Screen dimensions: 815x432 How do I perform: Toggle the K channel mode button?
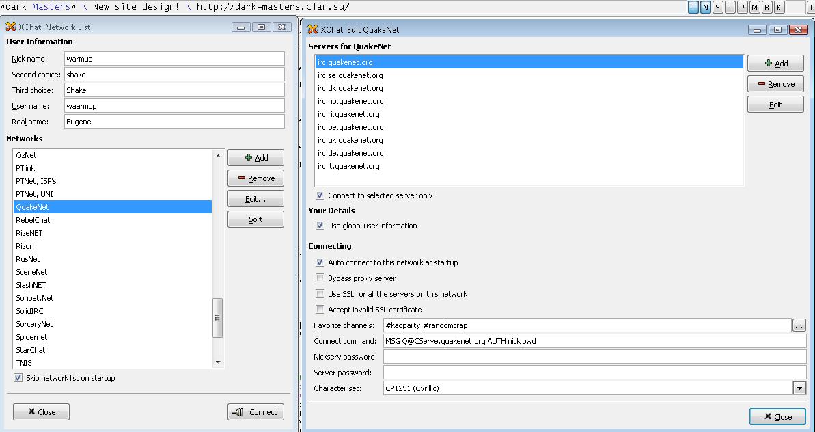[x=779, y=8]
